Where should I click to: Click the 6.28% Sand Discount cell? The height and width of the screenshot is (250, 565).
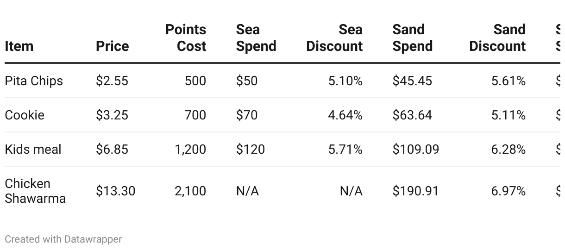click(x=508, y=149)
